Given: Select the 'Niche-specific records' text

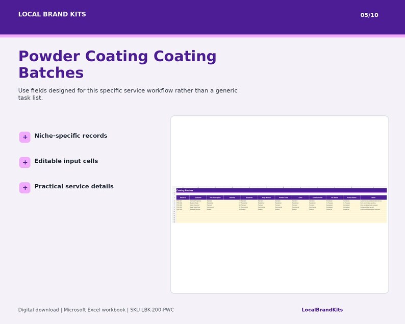Looking at the screenshot, I should (71, 136).
